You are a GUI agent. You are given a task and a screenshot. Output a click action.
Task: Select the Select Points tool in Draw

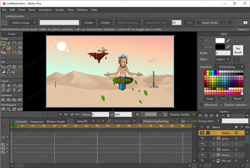tap(3, 43)
